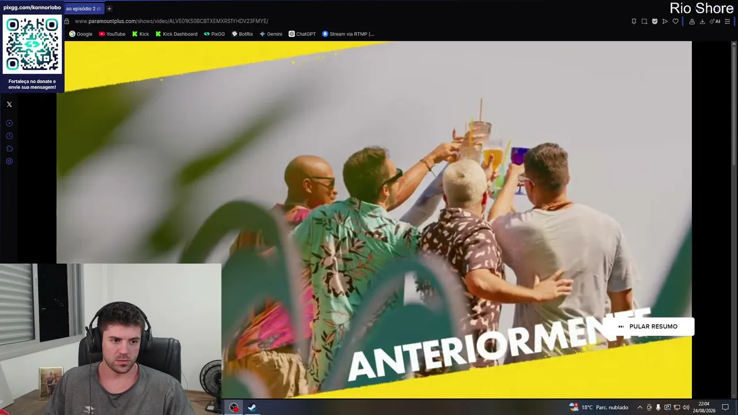
Task: Open the history clock icon in sidebar
Action: point(9,136)
